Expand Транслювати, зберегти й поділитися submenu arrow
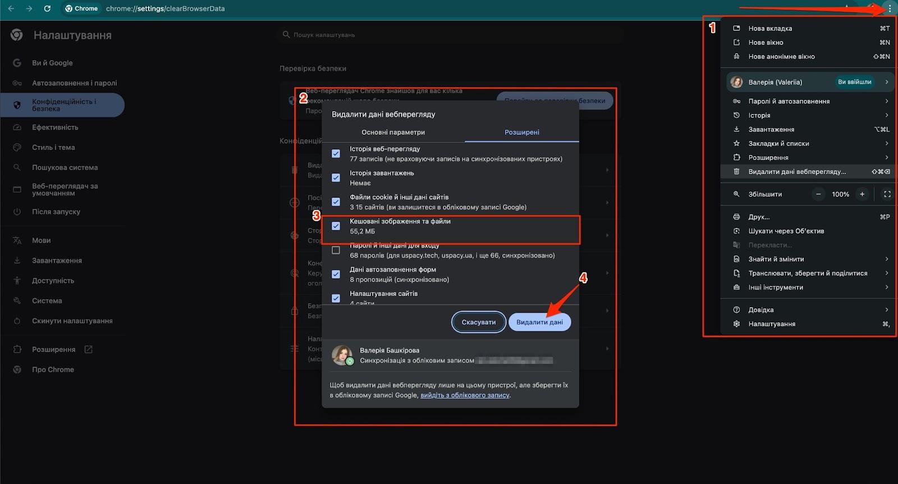Screen dimensions: 898x484 tap(887, 273)
